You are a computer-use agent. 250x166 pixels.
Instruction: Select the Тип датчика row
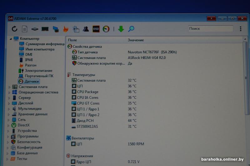click(124, 52)
